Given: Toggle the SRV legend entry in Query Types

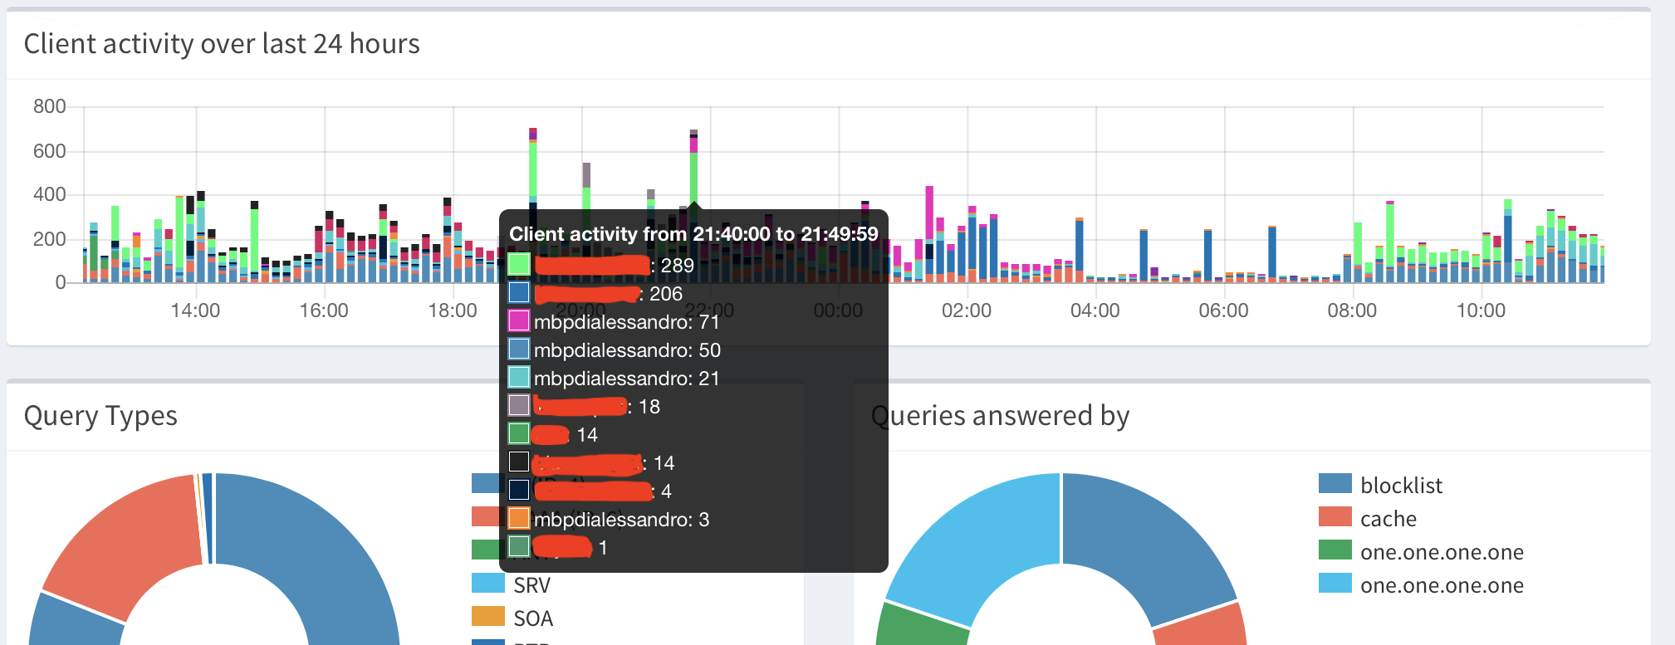Looking at the screenshot, I should (511, 584).
